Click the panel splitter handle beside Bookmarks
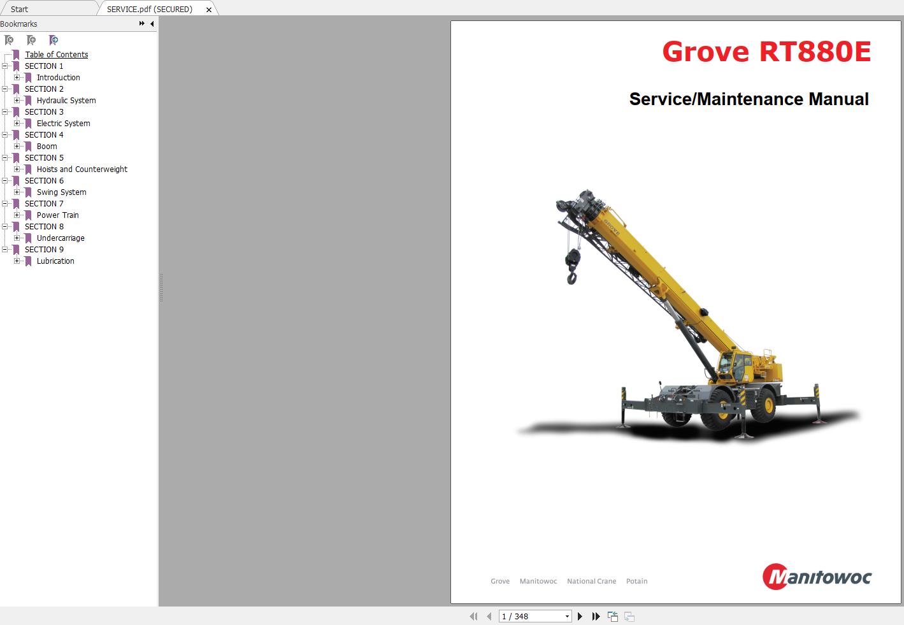The height and width of the screenshot is (625, 904). click(161, 287)
